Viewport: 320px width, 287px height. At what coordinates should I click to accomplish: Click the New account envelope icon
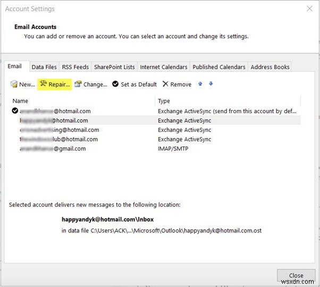coord(14,84)
